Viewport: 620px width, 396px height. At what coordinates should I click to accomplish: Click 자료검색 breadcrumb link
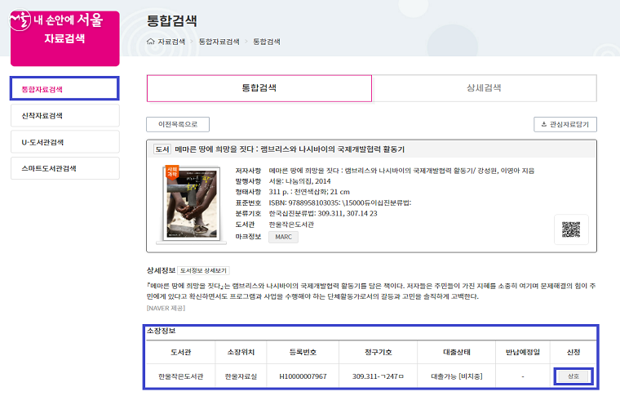(x=171, y=42)
